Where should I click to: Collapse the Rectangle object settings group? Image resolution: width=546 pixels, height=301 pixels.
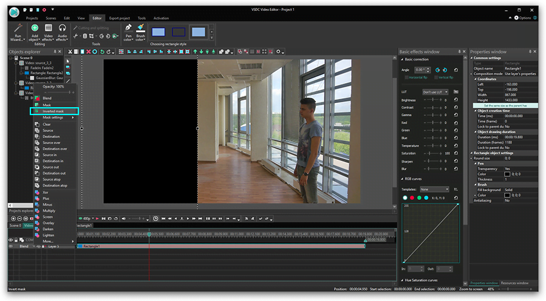pyautogui.click(x=472, y=153)
